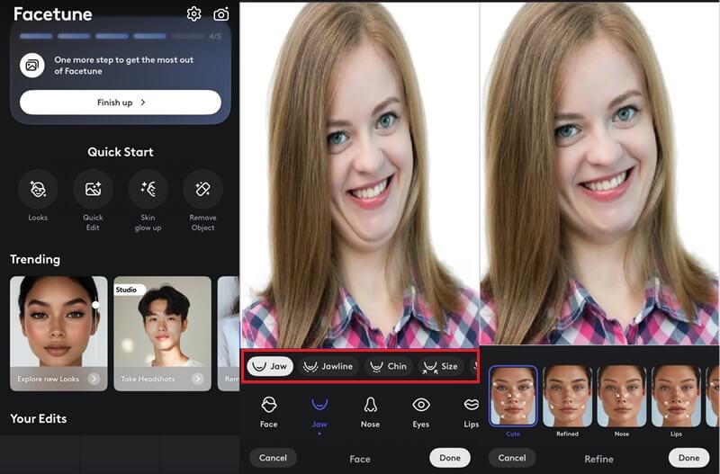Tap arrow on Explore new Looks card
The image size is (720, 474).
94,379
